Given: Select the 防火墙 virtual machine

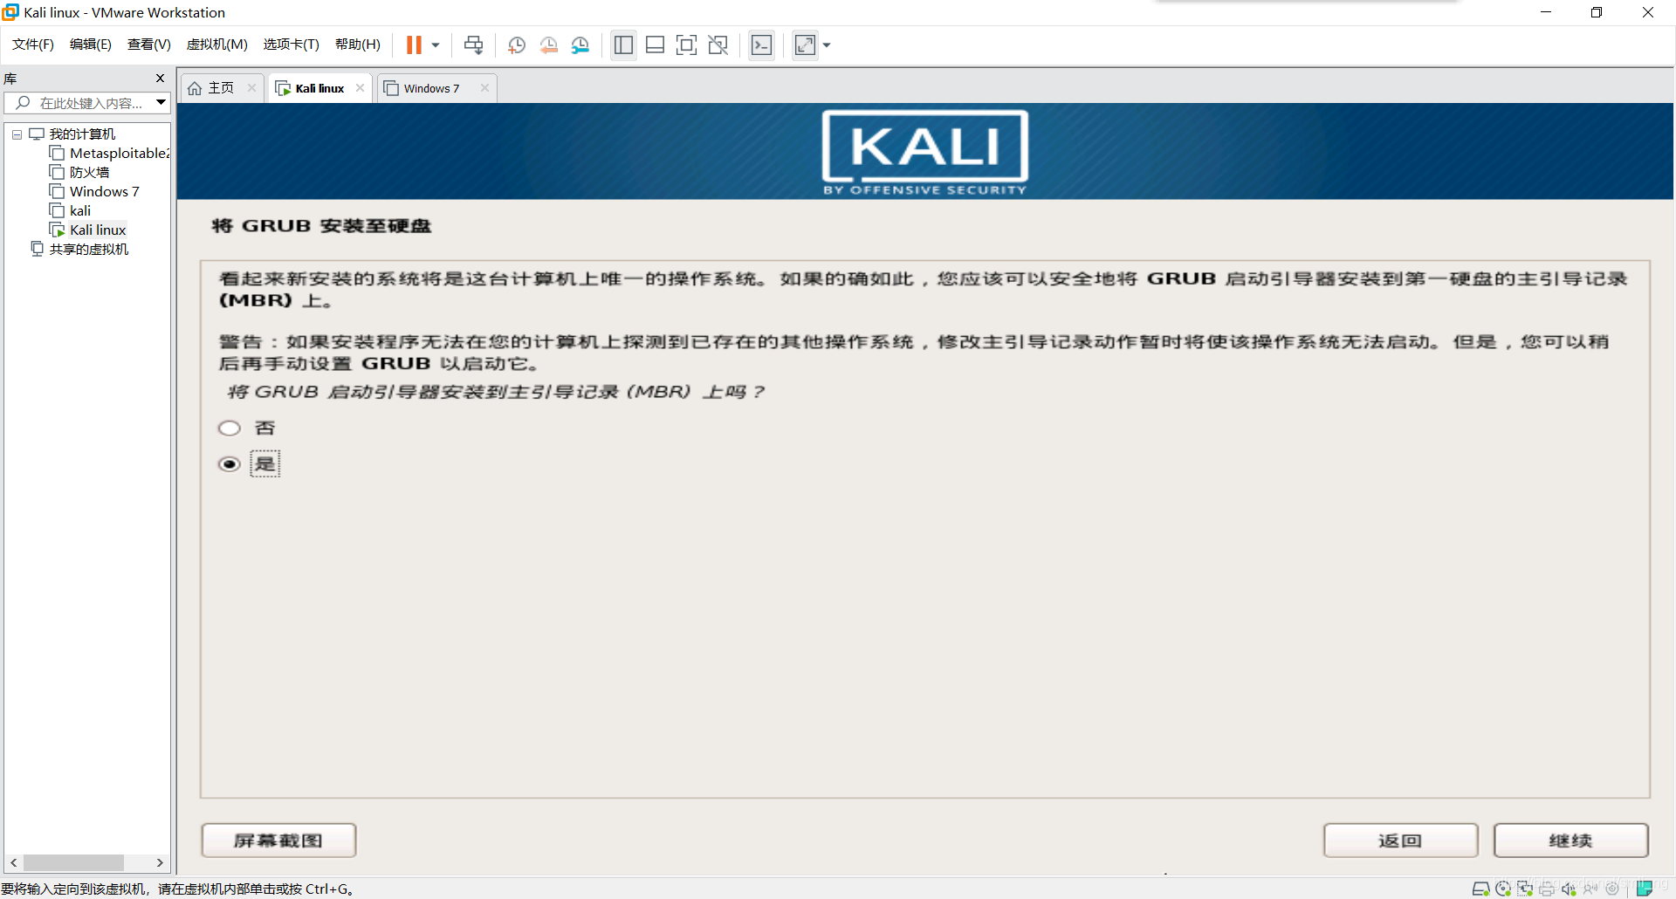Looking at the screenshot, I should coord(89,173).
